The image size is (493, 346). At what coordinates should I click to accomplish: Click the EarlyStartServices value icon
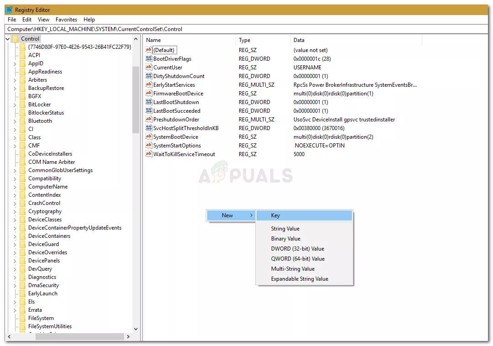click(x=149, y=84)
